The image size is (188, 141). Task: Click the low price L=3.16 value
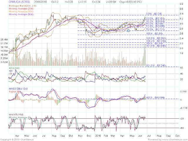coord(82,2)
